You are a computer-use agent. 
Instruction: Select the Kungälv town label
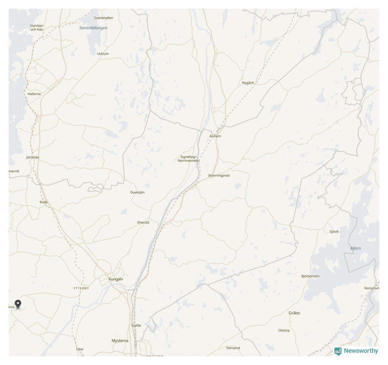[116, 279]
